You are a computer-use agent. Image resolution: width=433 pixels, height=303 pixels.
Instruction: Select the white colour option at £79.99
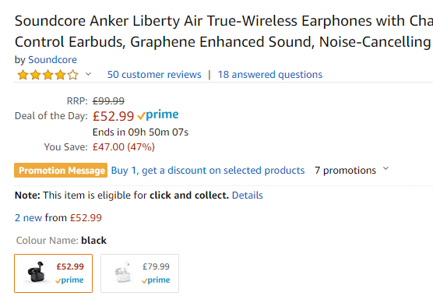(139, 273)
